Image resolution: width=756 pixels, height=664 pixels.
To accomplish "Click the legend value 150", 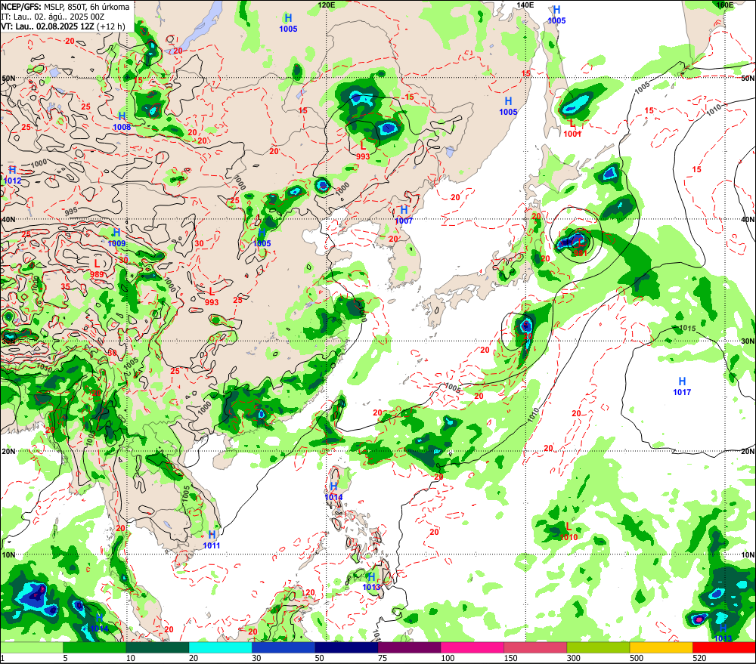I will (510, 658).
